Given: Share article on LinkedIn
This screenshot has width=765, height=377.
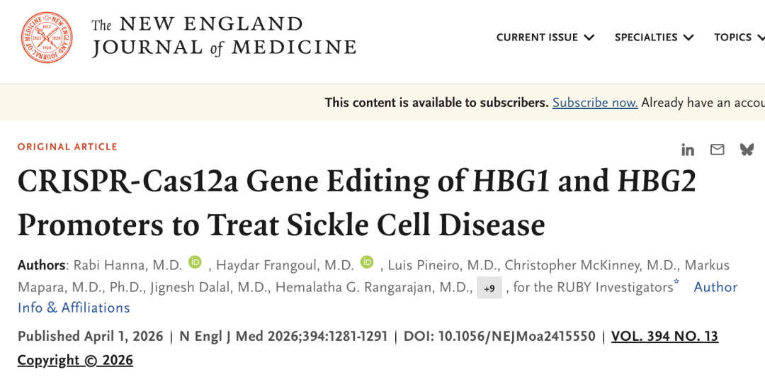Looking at the screenshot, I should [688, 150].
